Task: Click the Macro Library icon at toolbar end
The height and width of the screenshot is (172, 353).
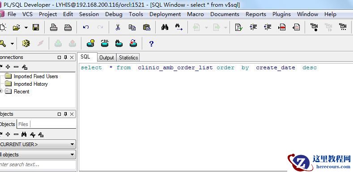Action: point(343,27)
